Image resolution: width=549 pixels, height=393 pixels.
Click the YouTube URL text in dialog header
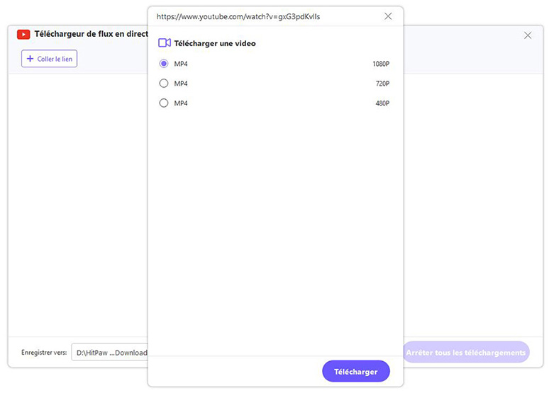tap(238, 16)
